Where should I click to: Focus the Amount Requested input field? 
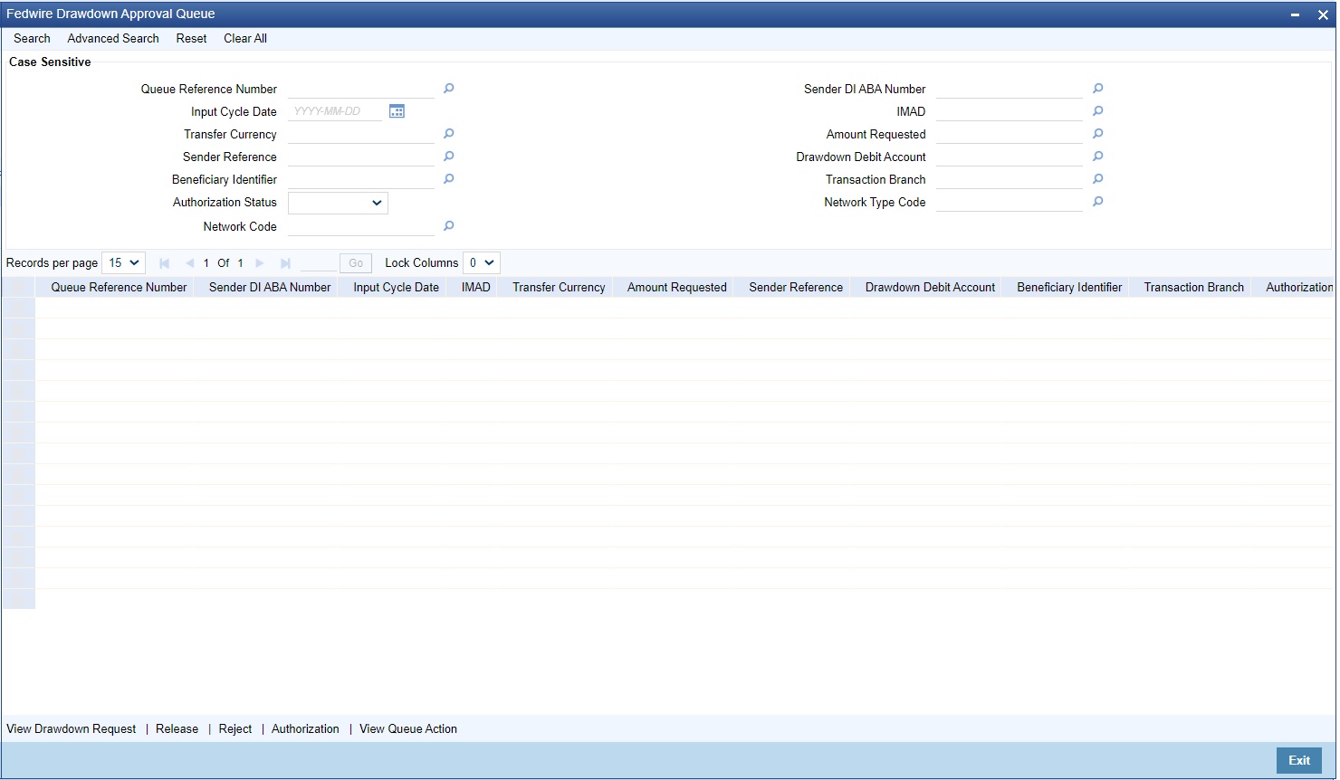[1010, 134]
